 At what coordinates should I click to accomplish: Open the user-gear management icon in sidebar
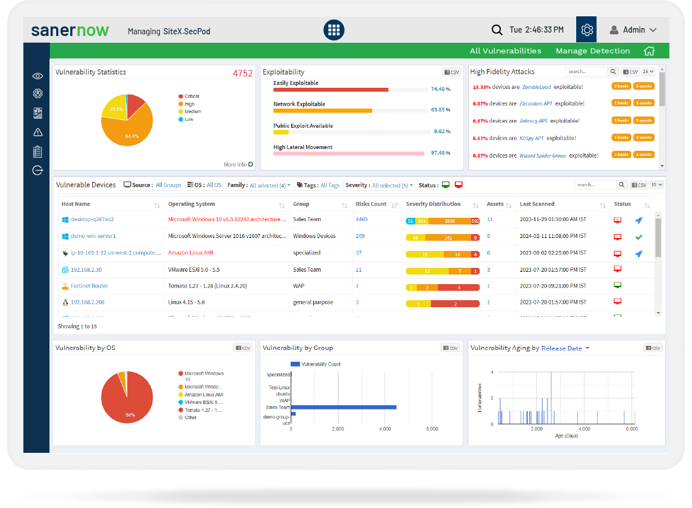pyautogui.click(x=37, y=94)
